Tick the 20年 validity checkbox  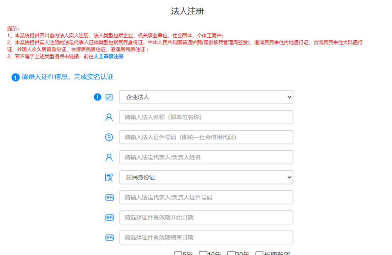(x=231, y=253)
